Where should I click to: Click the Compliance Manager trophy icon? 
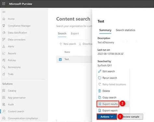pyautogui.click(x=4, y=26)
